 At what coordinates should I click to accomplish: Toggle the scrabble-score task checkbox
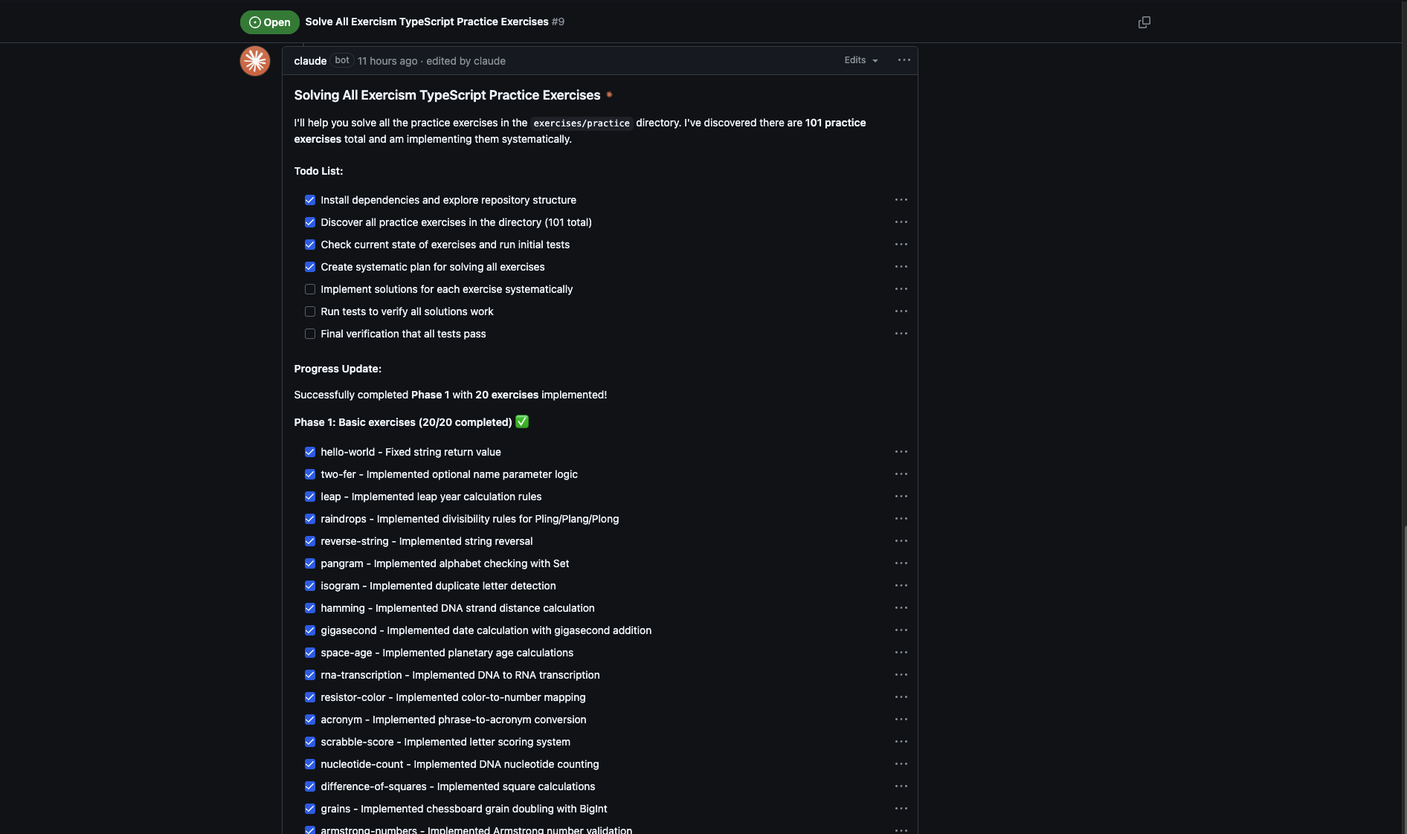[x=310, y=742]
